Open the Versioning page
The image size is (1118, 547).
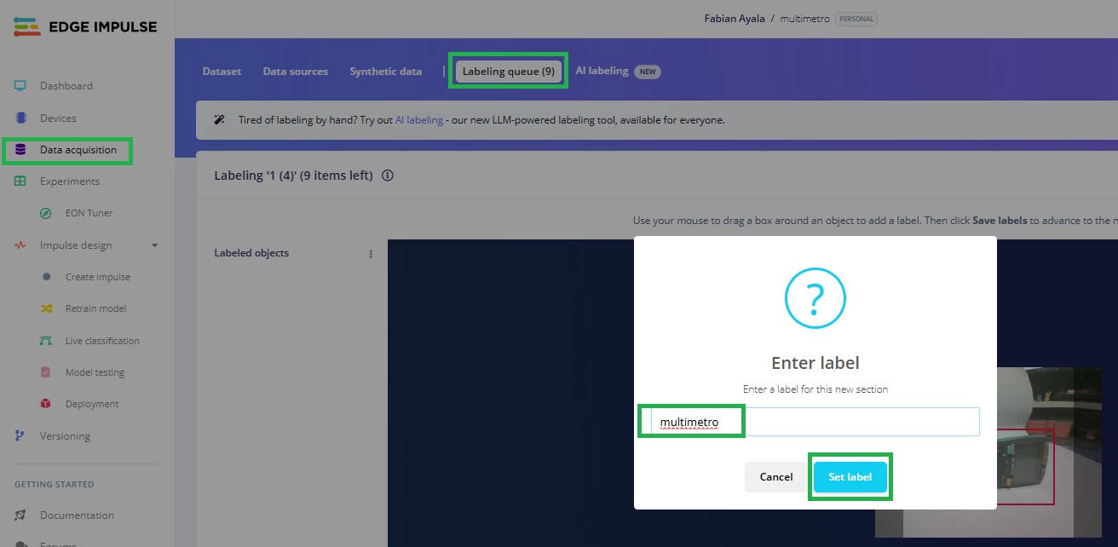click(65, 436)
